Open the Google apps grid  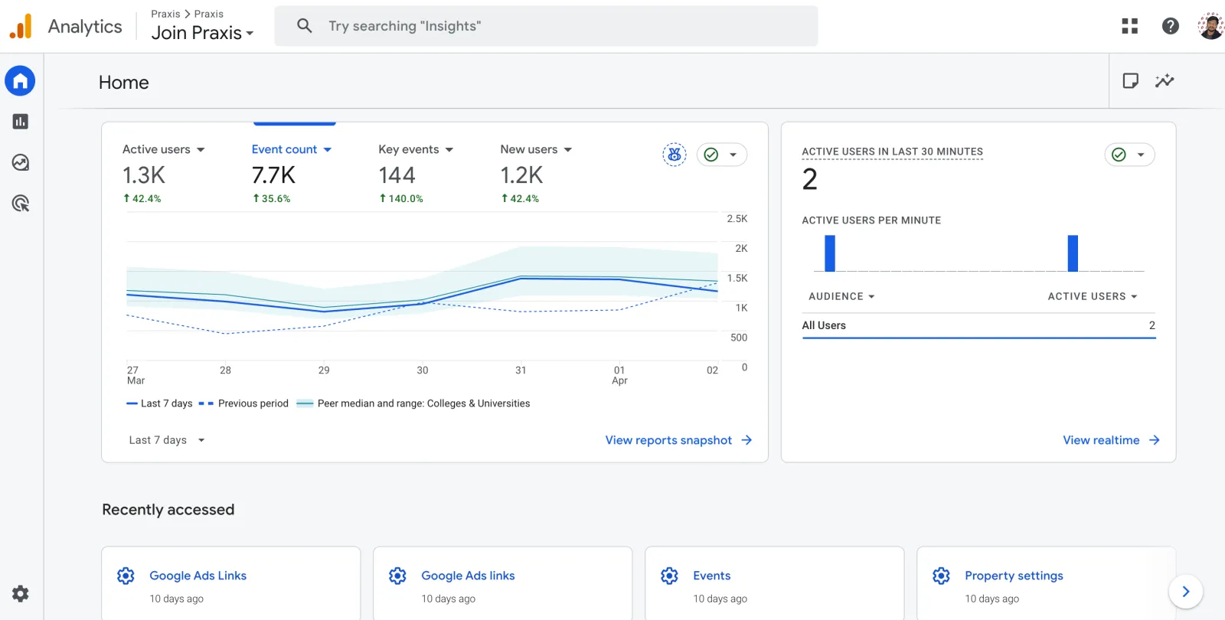click(x=1129, y=26)
